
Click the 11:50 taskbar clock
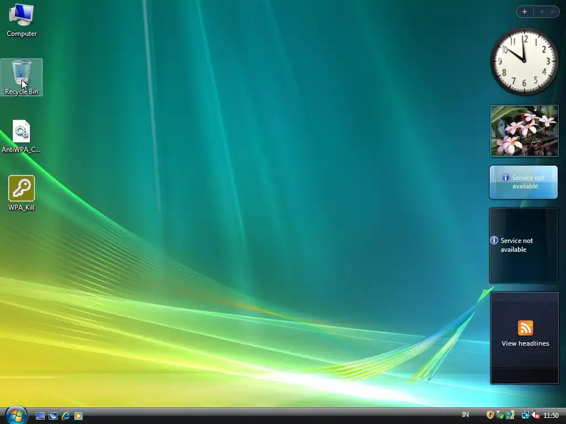point(551,415)
